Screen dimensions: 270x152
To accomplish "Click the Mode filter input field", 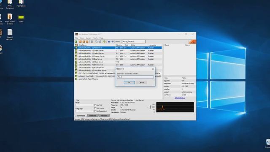I will pyautogui.click(x=84, y=105).
